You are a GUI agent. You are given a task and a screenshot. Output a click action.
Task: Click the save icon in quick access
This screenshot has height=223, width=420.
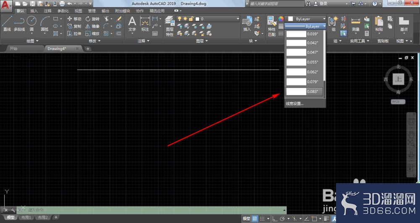(x=32, y=3)
